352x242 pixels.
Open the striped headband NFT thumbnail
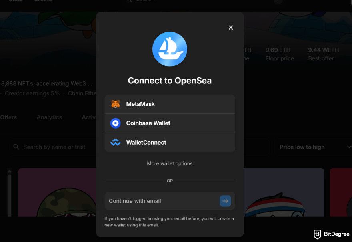284,192
